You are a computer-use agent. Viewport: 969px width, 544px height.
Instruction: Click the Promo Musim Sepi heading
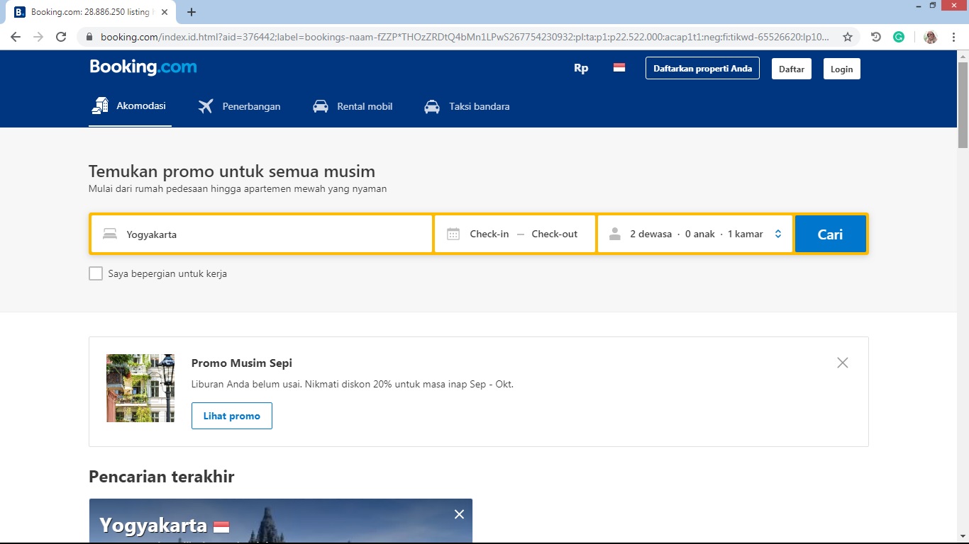(x=242, y=363)
